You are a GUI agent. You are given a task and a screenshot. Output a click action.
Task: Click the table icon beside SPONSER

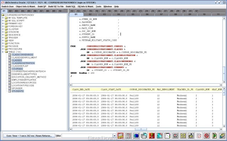(10, 88)
